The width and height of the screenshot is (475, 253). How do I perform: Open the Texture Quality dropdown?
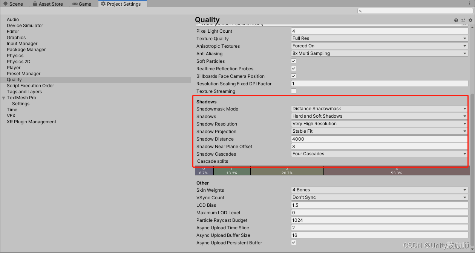[380, 38]
